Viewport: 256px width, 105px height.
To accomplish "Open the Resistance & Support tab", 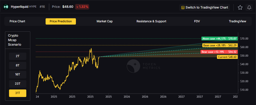I will pyautogui.click(x=151, y=21).
